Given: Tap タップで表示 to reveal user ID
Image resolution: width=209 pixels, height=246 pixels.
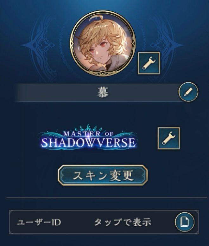Looking at the screenshot, I should pyautogui.click(x=123, y=222).
